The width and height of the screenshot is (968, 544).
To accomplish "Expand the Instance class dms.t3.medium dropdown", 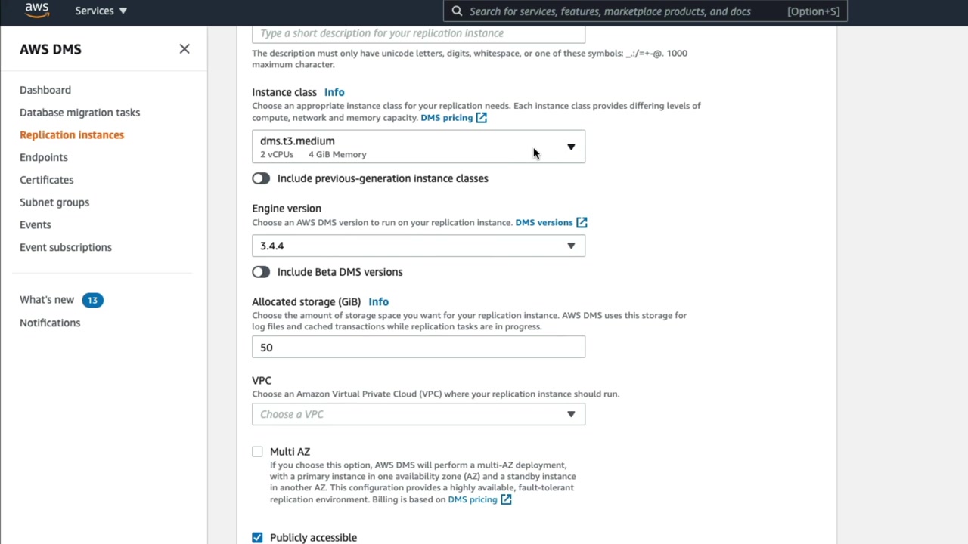I will (418, 147).
